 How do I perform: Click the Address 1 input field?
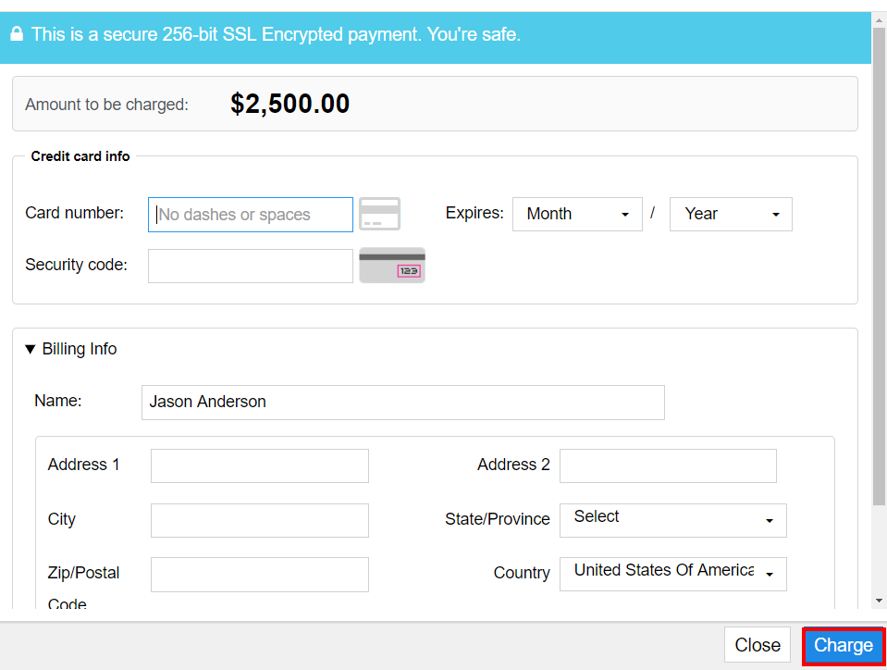[x=260, y=465]
